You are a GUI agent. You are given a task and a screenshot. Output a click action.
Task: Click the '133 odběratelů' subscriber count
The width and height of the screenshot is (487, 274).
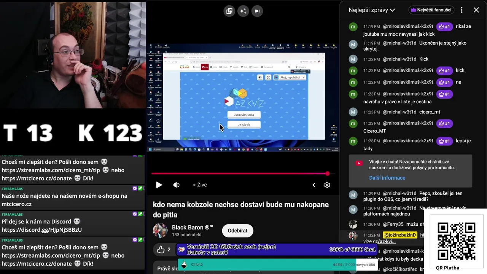click(x=186, y=235)
